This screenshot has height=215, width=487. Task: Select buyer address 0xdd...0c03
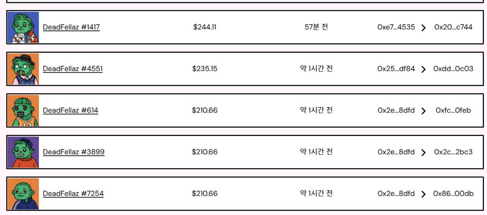(453, 69)
